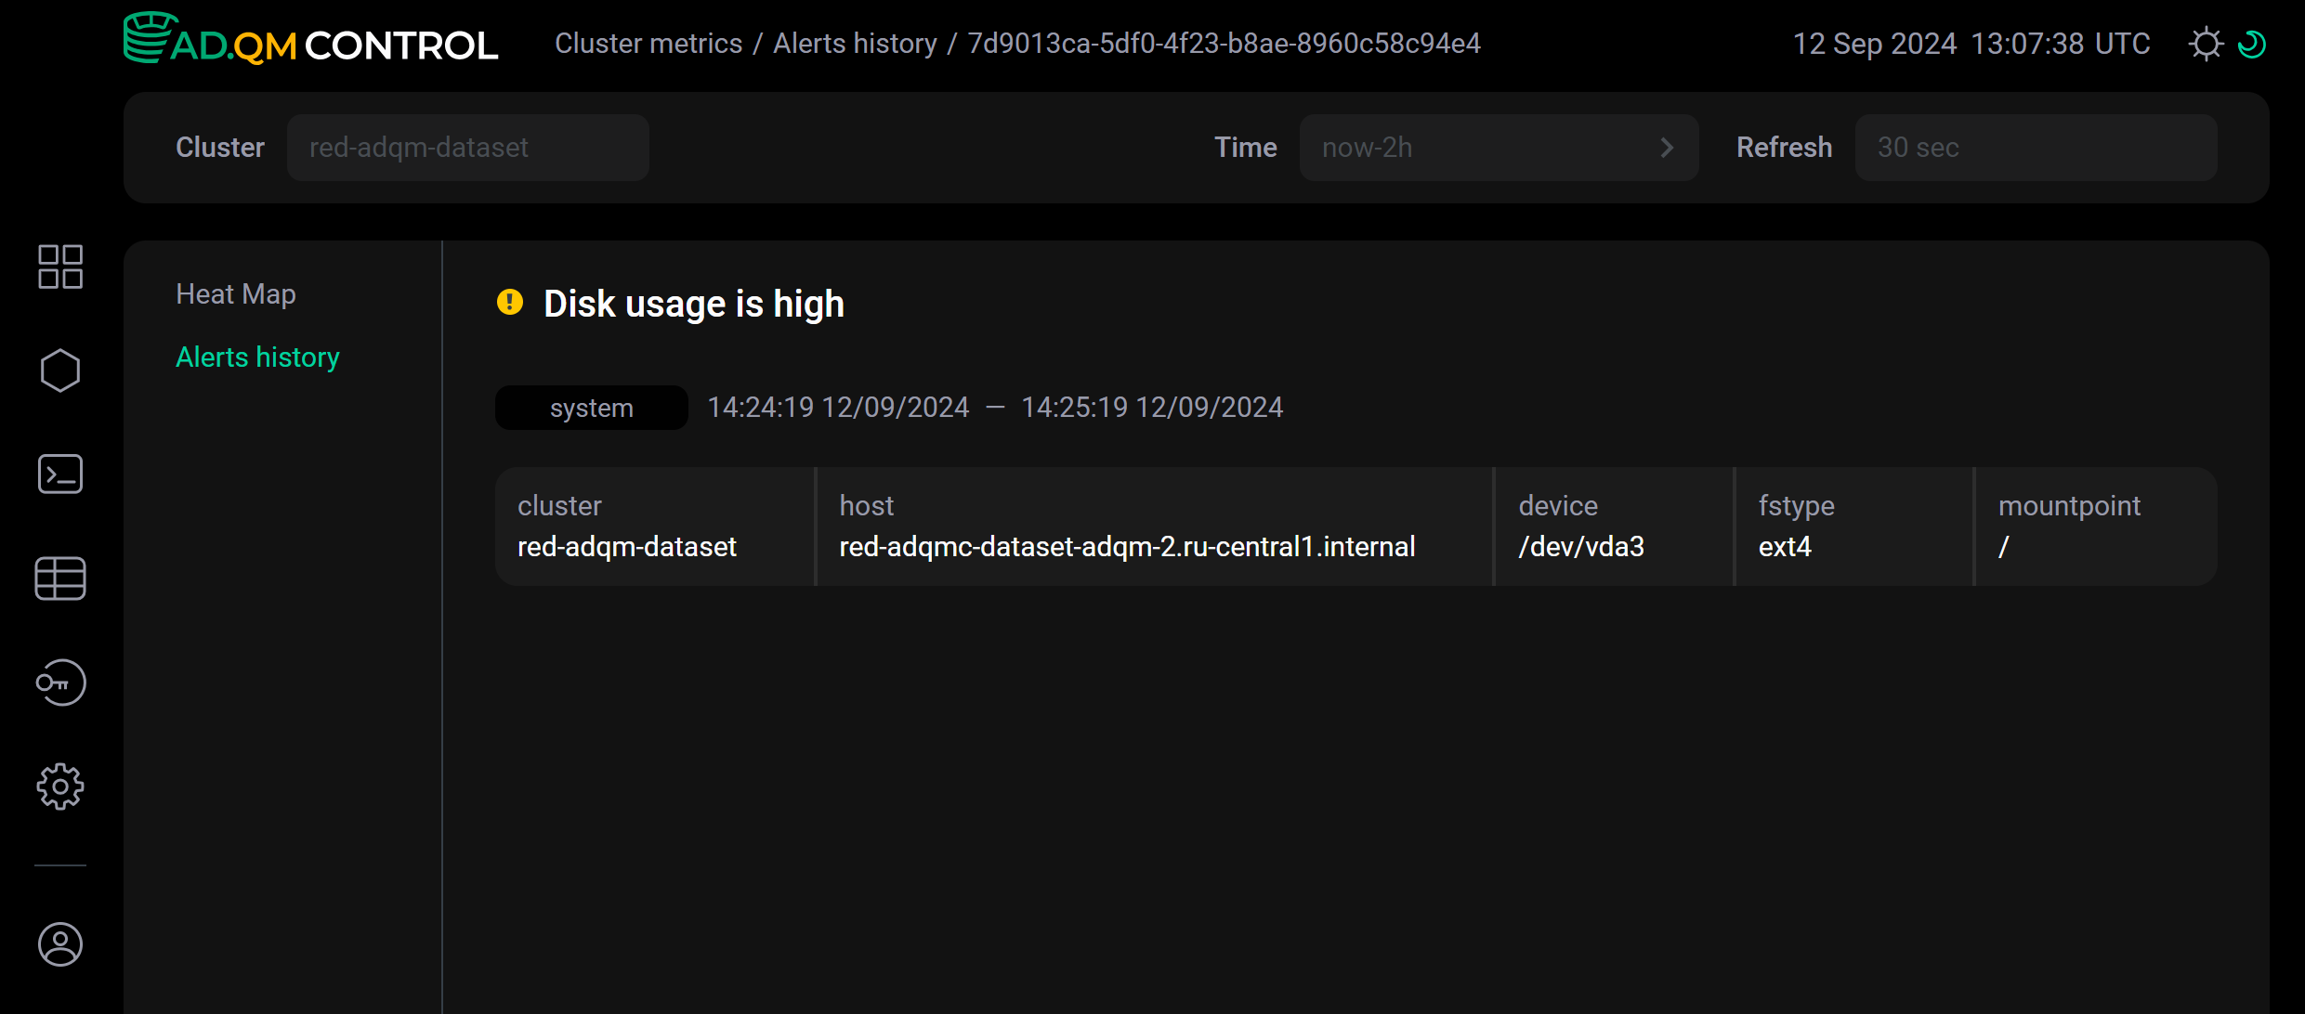This screenshot has height=1014, width=2305.
Task: Select the tables icon in the sidebar
Action: 60,578
